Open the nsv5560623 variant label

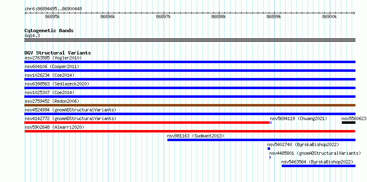(x=354, y=118)
